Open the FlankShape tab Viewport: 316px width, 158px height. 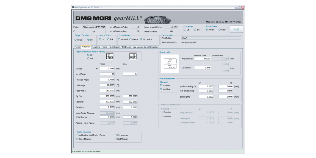[x=114, y=47]
